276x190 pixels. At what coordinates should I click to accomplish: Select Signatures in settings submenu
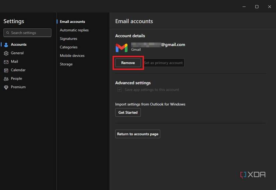click(x=68, y=39)
